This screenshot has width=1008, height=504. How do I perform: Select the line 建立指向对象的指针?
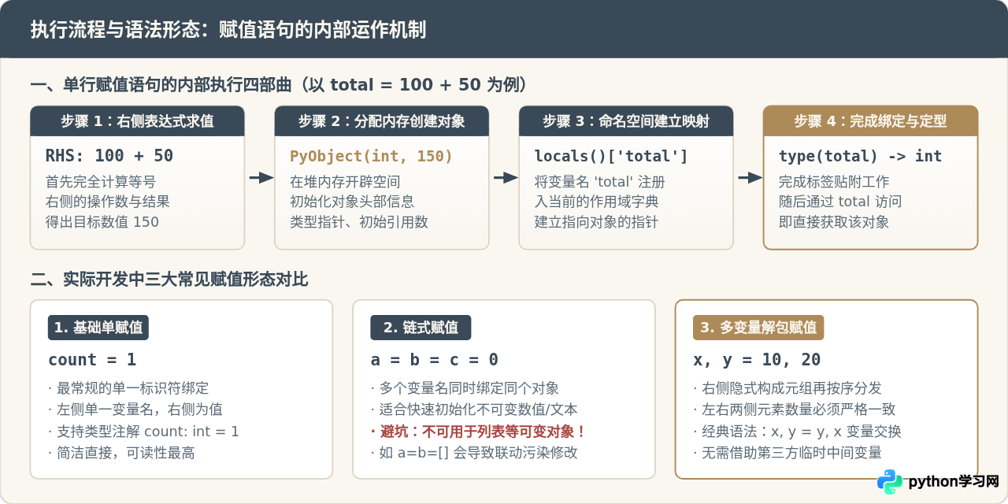point(597,222)
